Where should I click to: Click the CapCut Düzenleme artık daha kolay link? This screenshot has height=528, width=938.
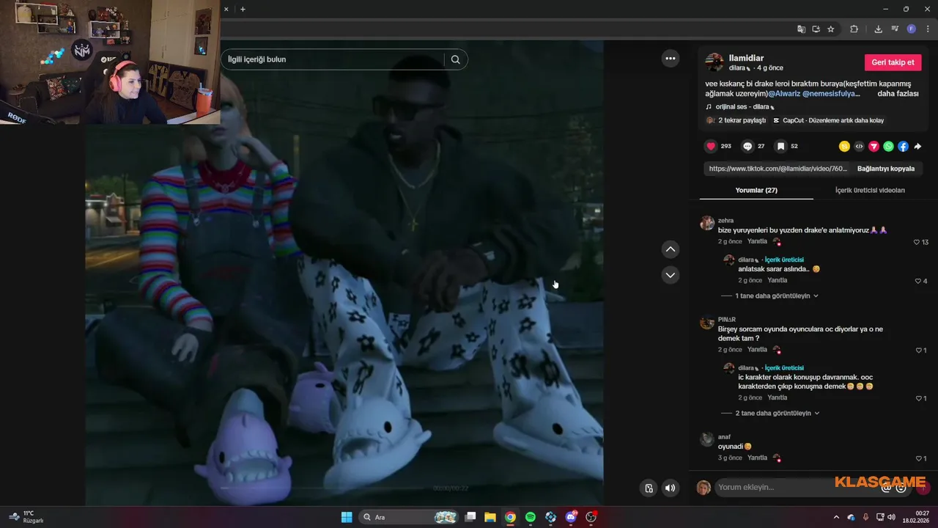(828, 120)
